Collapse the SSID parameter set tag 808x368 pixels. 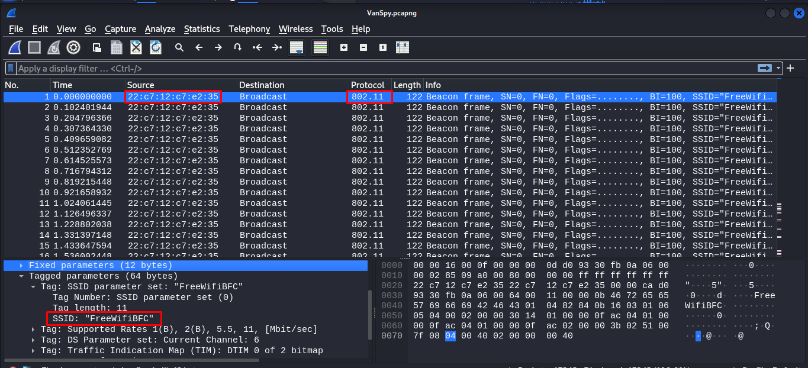point(33,287)
